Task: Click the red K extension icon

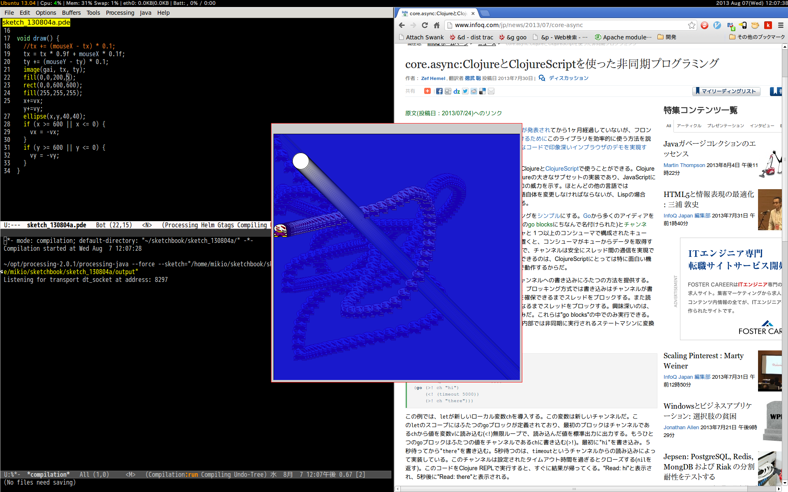Action: coord(768,25)
